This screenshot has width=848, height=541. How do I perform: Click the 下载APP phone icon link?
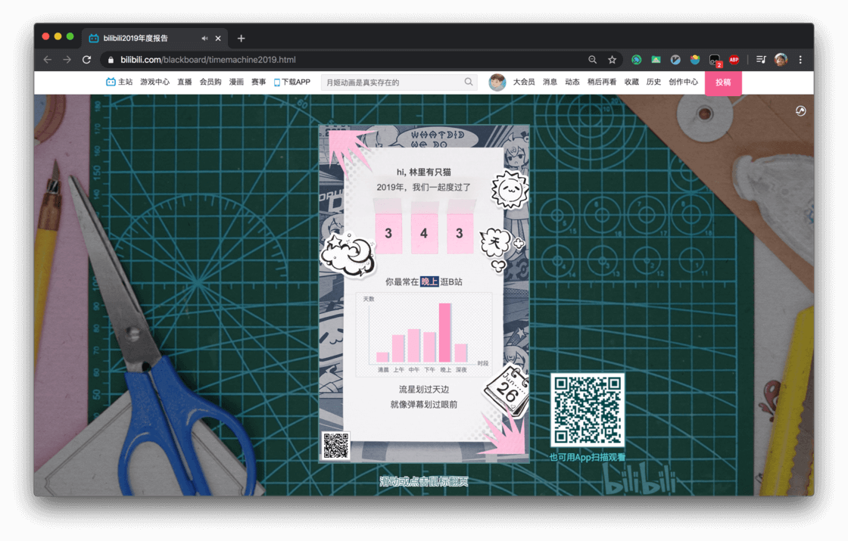tap(292, 82)
